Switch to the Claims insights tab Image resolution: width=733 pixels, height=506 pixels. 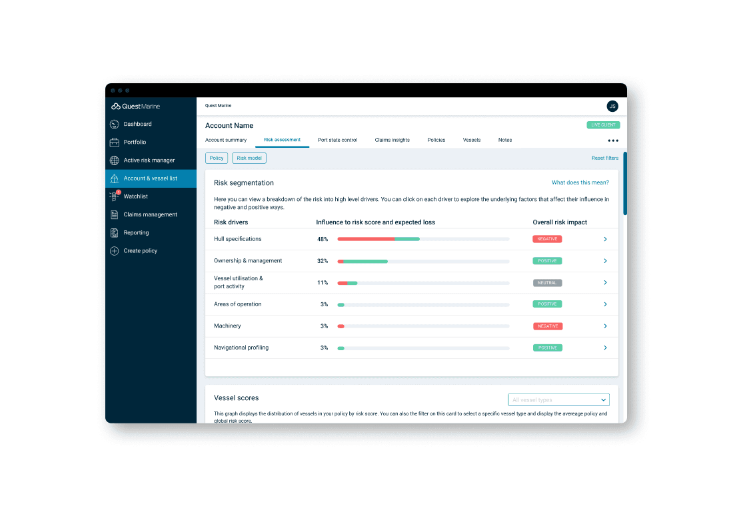click(x=392, y=140)
